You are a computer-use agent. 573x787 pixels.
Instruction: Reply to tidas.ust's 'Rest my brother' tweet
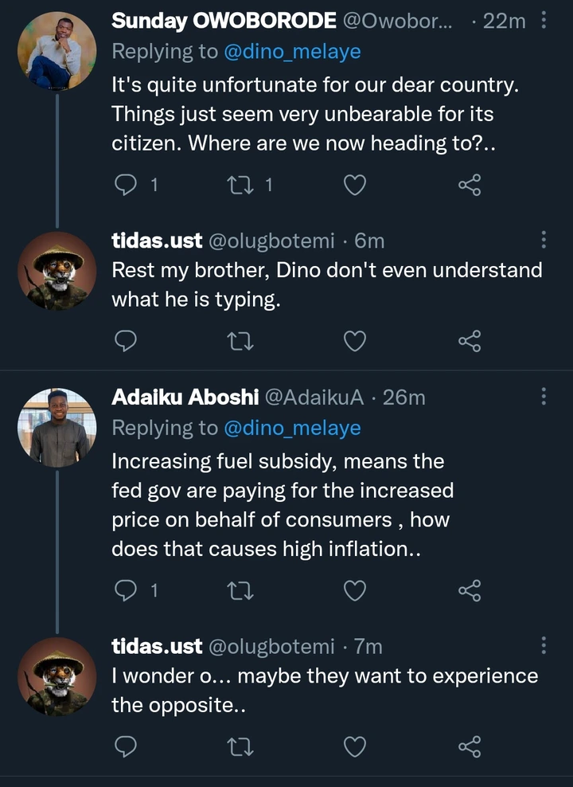(126, 342)
